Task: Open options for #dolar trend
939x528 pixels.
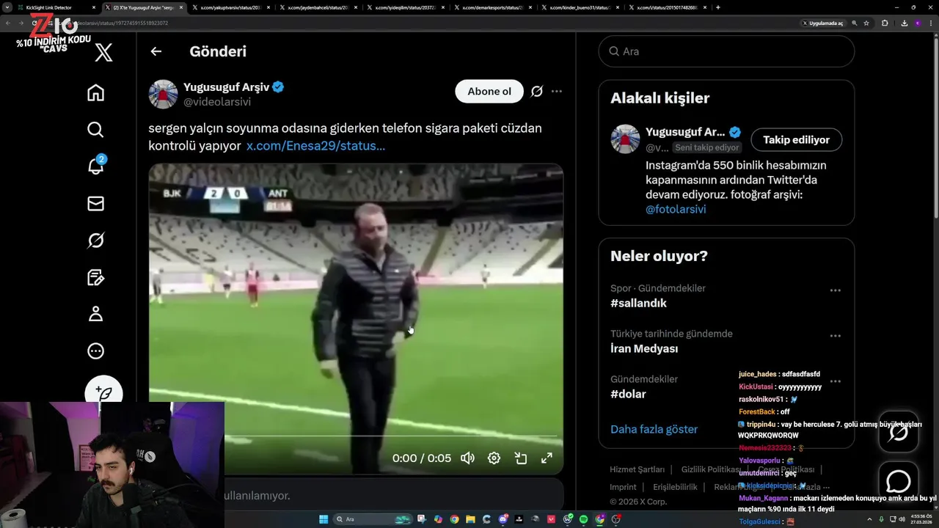Action: [x=835, y=381]
